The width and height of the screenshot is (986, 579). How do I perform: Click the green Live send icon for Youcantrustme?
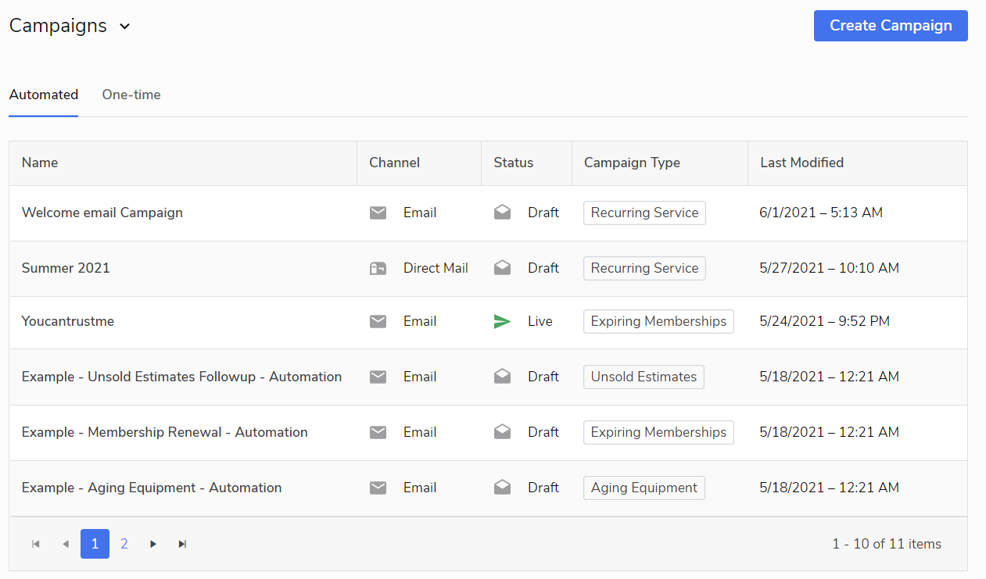[x=503, y=321]
